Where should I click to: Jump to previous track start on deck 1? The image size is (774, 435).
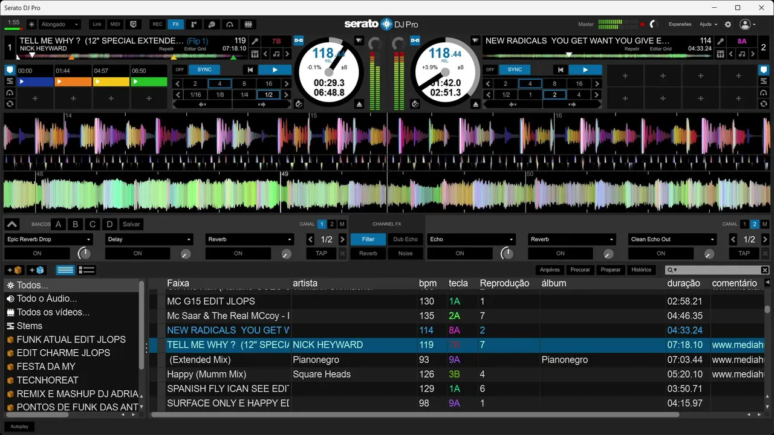tap(250, 69)
